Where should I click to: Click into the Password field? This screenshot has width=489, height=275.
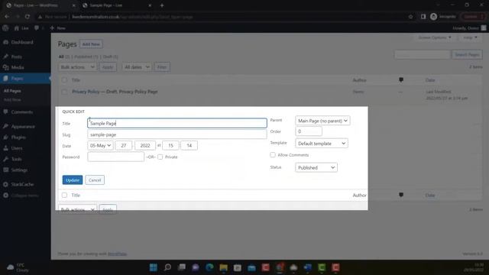[x=115, y=157]
